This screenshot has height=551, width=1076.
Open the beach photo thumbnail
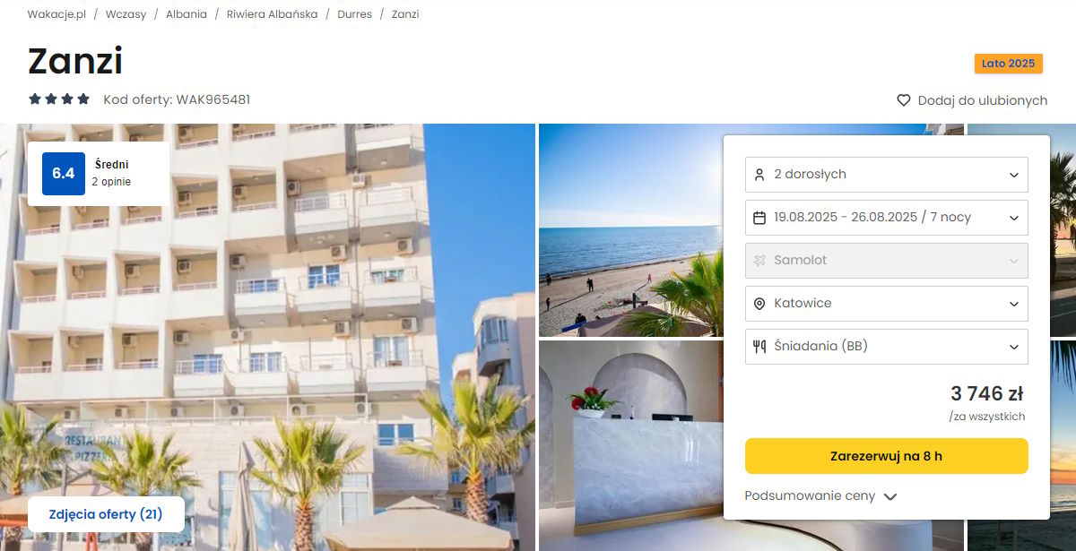coord(630,230)
